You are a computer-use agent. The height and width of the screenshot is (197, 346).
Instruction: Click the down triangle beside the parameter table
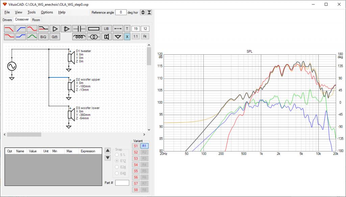click(x=107, y=157)
